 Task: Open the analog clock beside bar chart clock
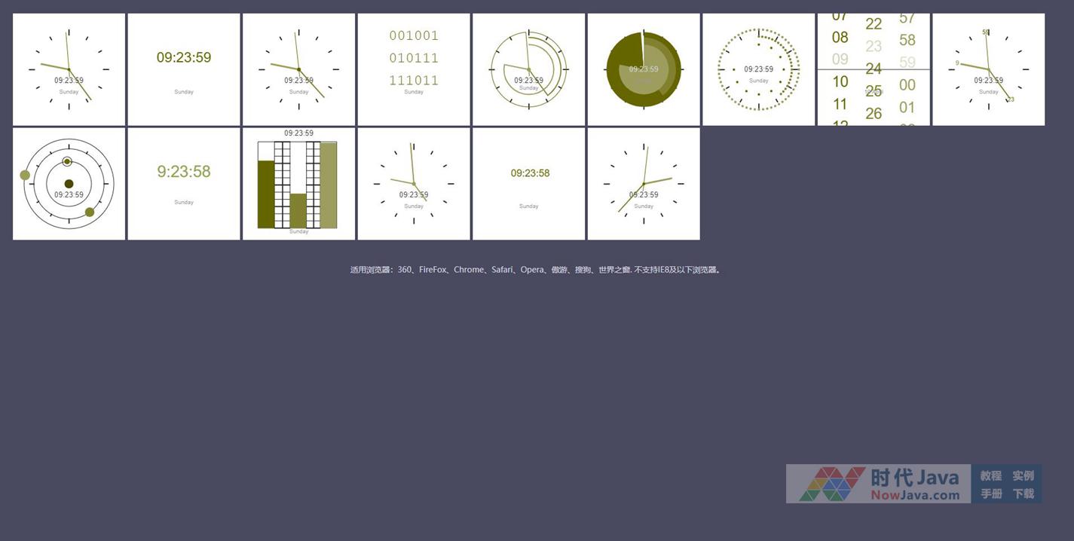[x=413, y=184]
